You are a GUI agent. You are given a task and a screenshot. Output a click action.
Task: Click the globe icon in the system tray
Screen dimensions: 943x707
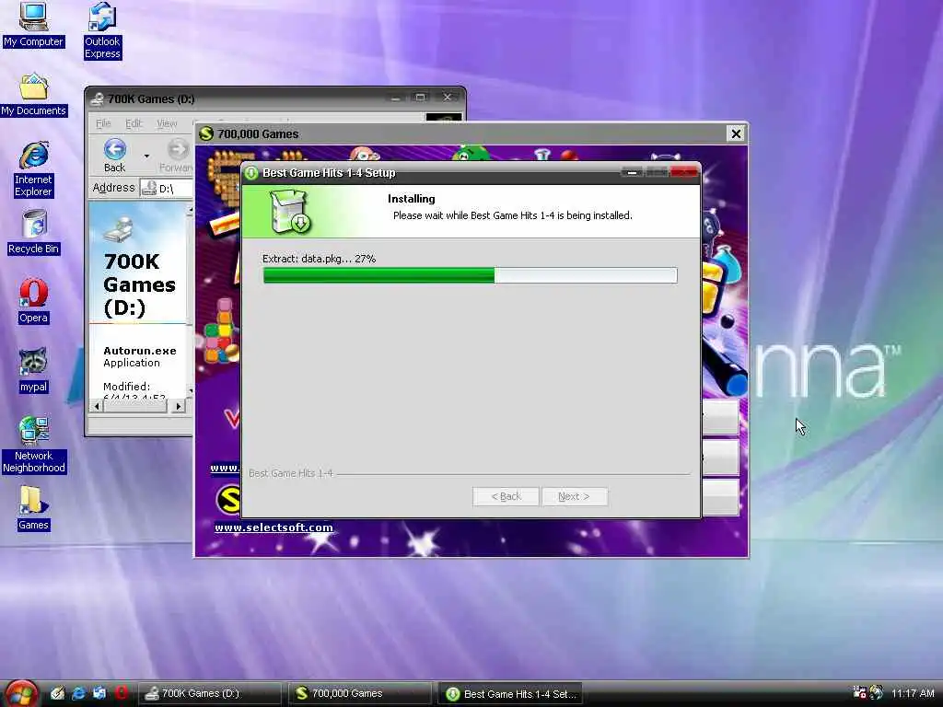tap(876, 692)
